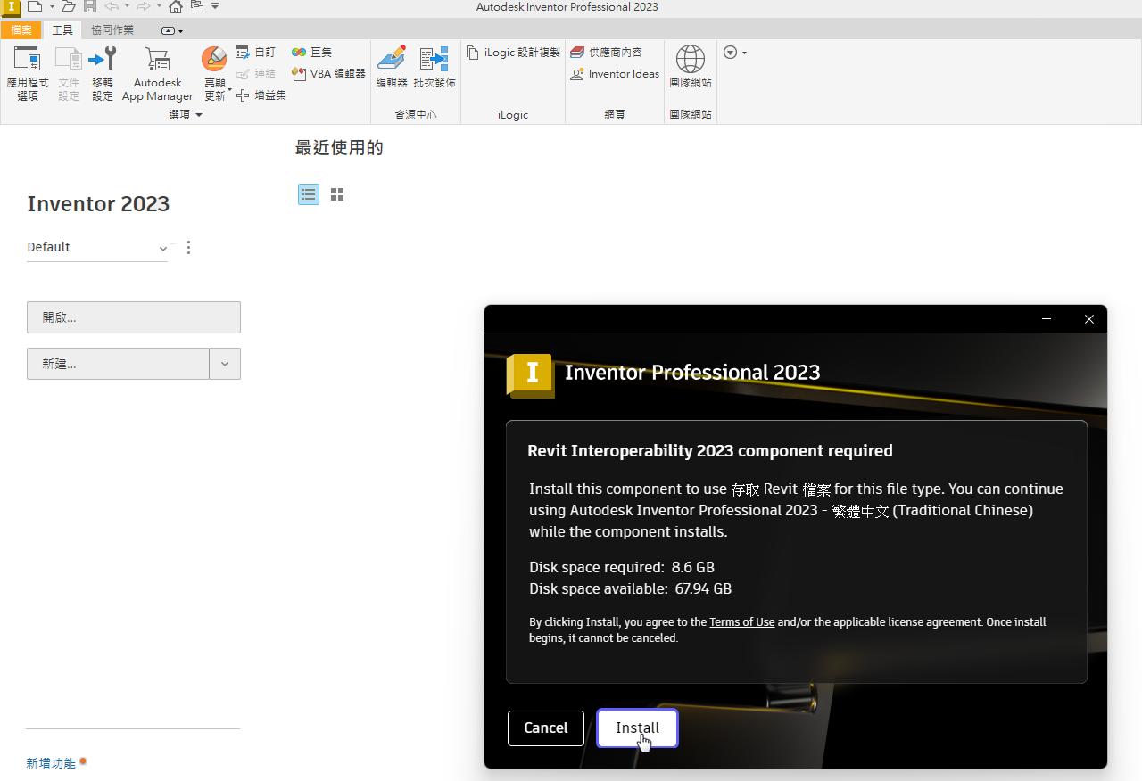
Task: Open the ribbon overflow circle-arrow dropdown
Action: (734, 53)
